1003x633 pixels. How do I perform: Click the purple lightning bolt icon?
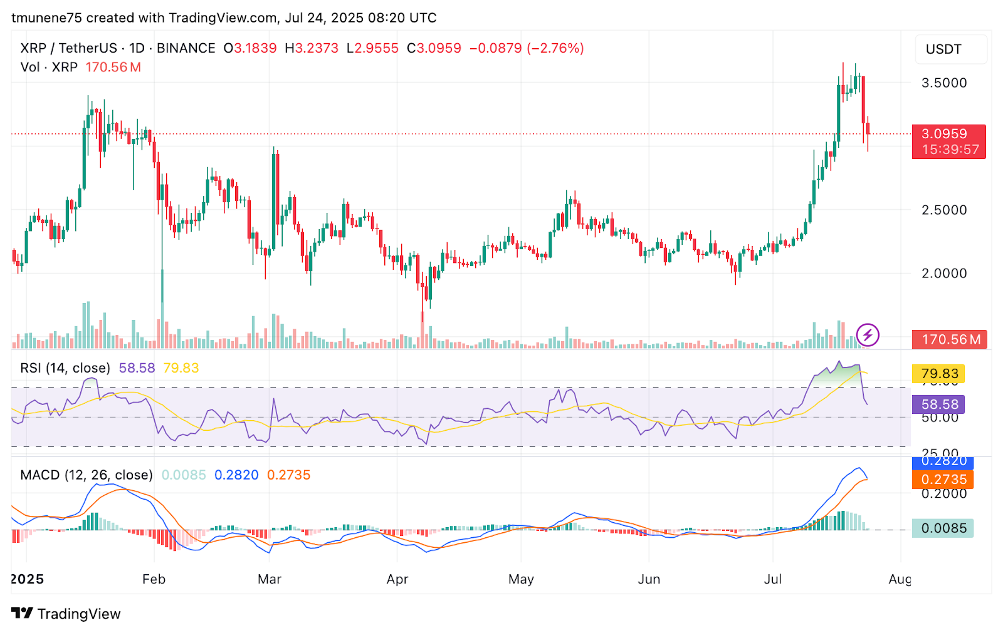pyautogui.click(x=868, y=335)
